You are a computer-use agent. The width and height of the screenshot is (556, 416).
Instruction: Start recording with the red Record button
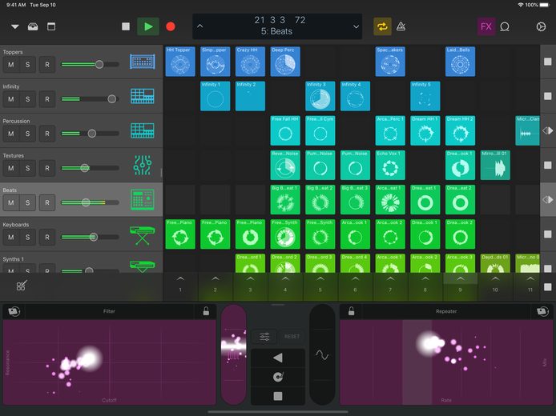tap(171, 26)
